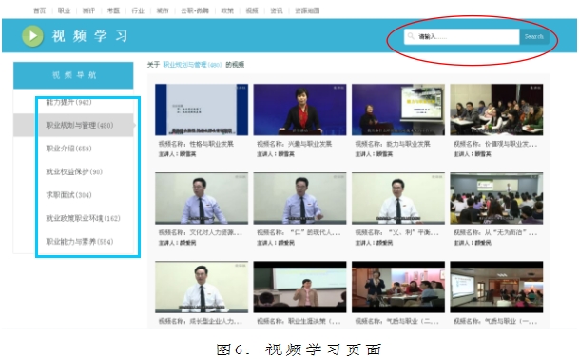This screenshot has width=579, height=359.
Task: Select 职业介绍(659) category
Action: tap(68, 149)
